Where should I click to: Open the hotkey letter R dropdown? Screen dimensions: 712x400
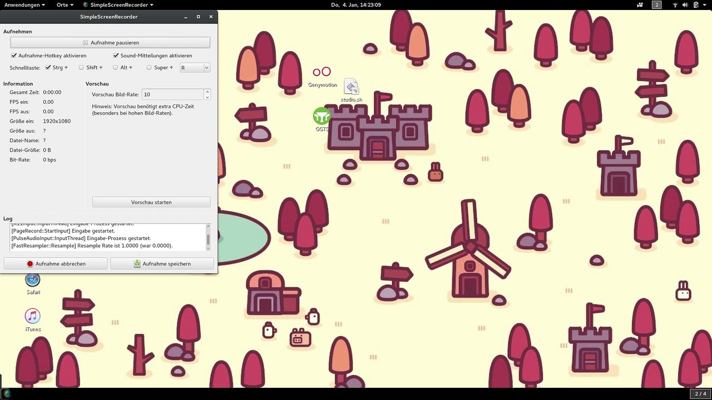pos(195,67)
